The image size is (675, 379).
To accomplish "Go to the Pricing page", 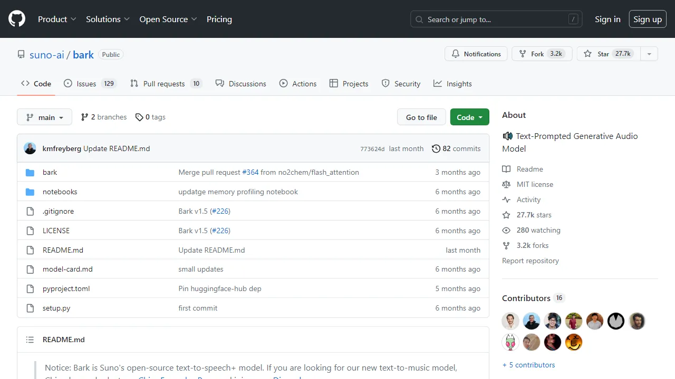I will (x=219, y=19).
